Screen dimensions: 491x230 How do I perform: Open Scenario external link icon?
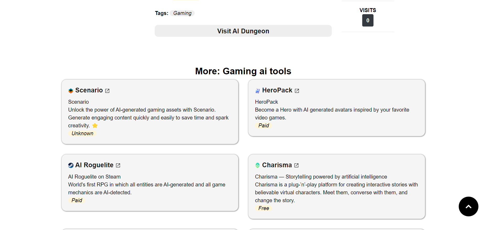tap(107, 91)
